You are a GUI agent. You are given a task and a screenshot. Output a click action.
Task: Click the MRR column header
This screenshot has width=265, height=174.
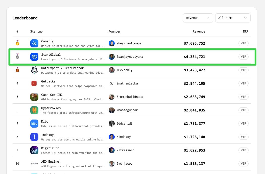pos(246,31)
